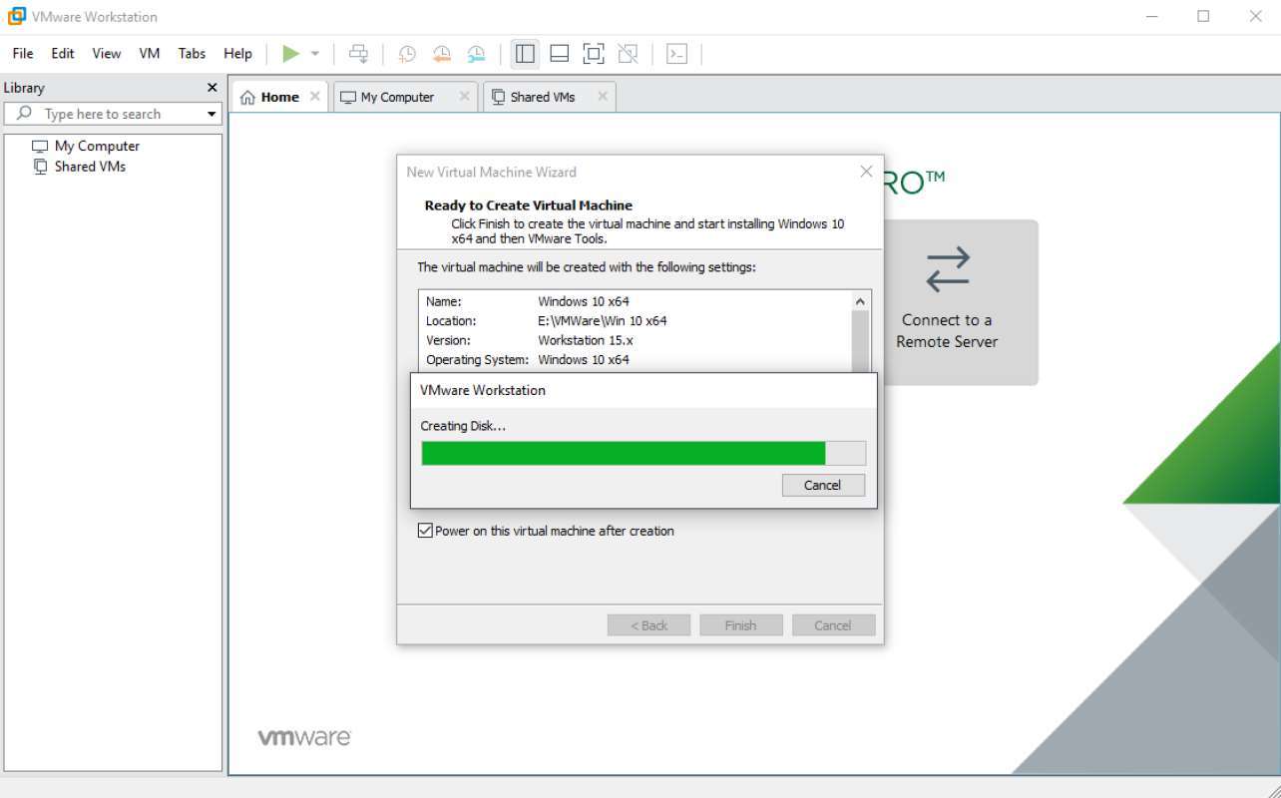
Task: Open the library search filter dropdown
Action: [x=211, y=114]
